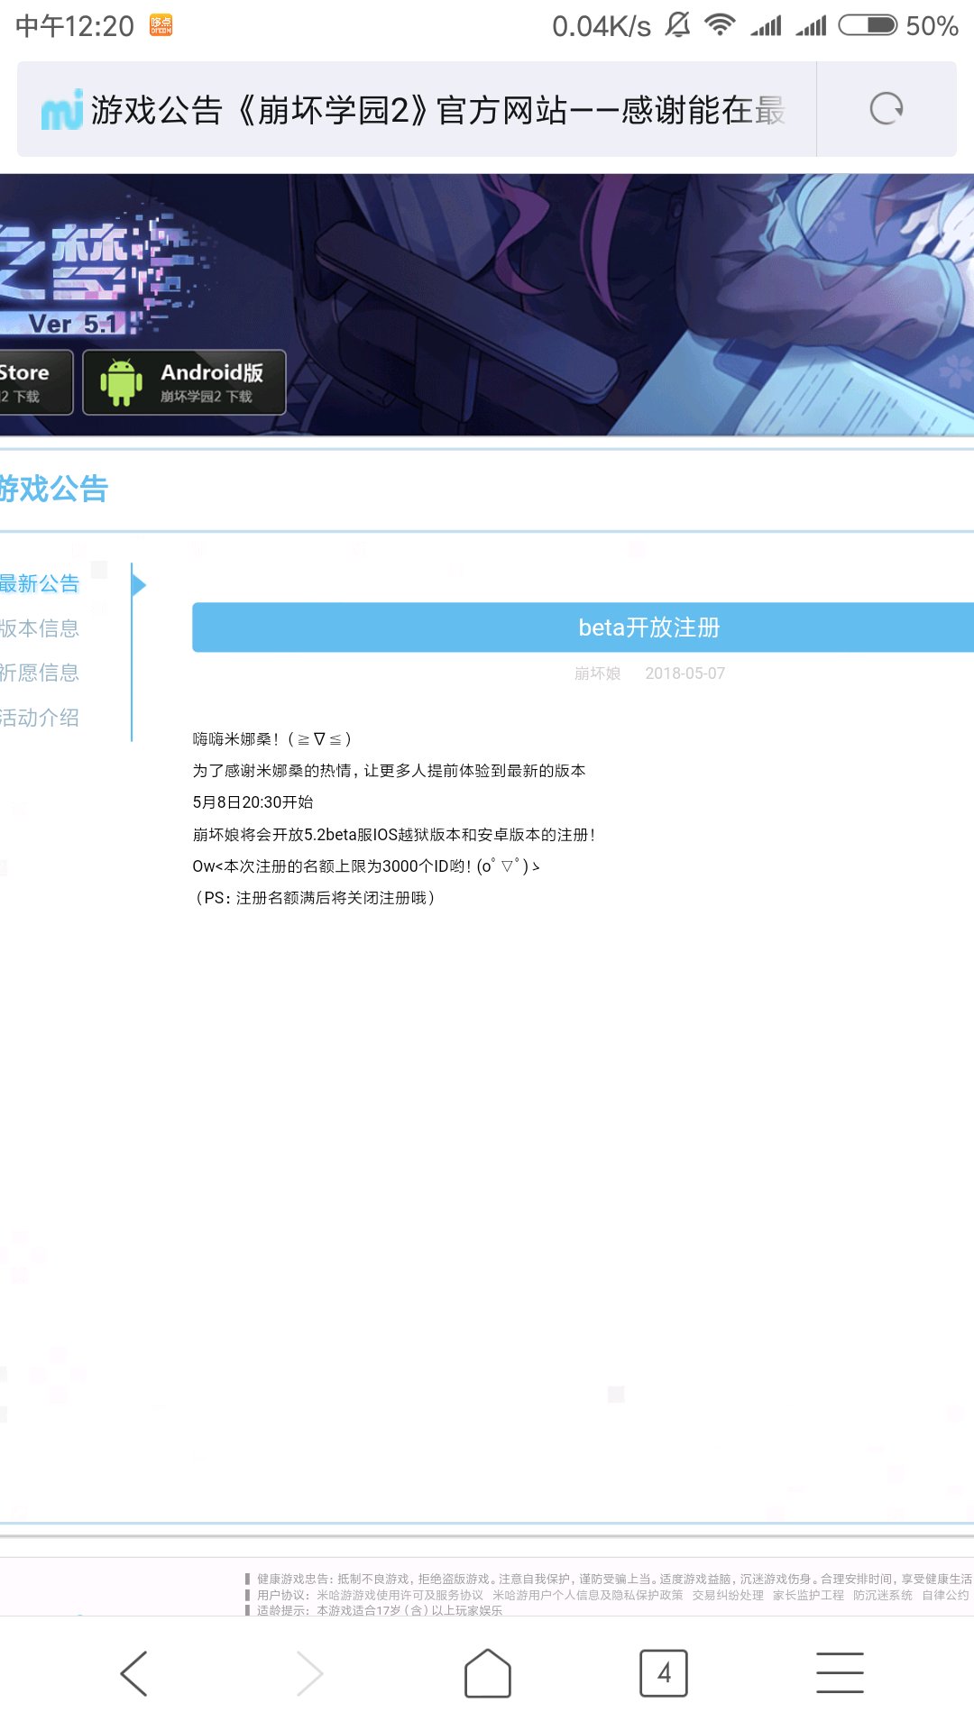Tap the muted bell notification icon
This screenshot has width=974, height=1731.
677,25
